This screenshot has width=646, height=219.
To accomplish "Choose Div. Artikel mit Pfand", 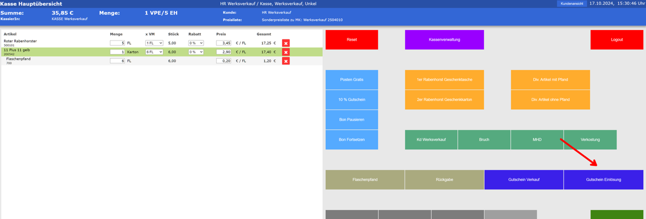I will (x=550, y=80).
